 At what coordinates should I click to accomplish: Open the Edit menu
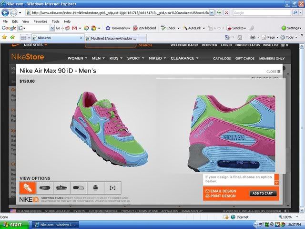pyautogui.click(x=15, y=21)
